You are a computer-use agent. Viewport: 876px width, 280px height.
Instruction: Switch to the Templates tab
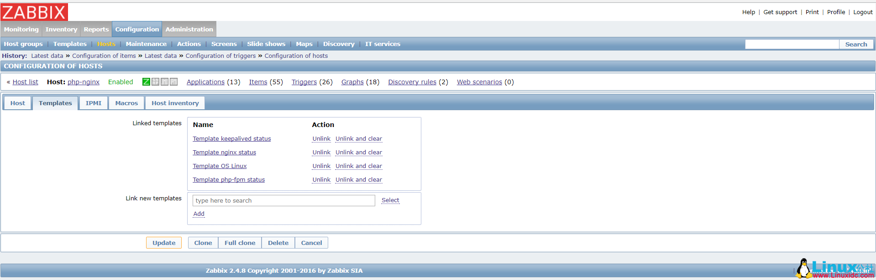(55, 103)
